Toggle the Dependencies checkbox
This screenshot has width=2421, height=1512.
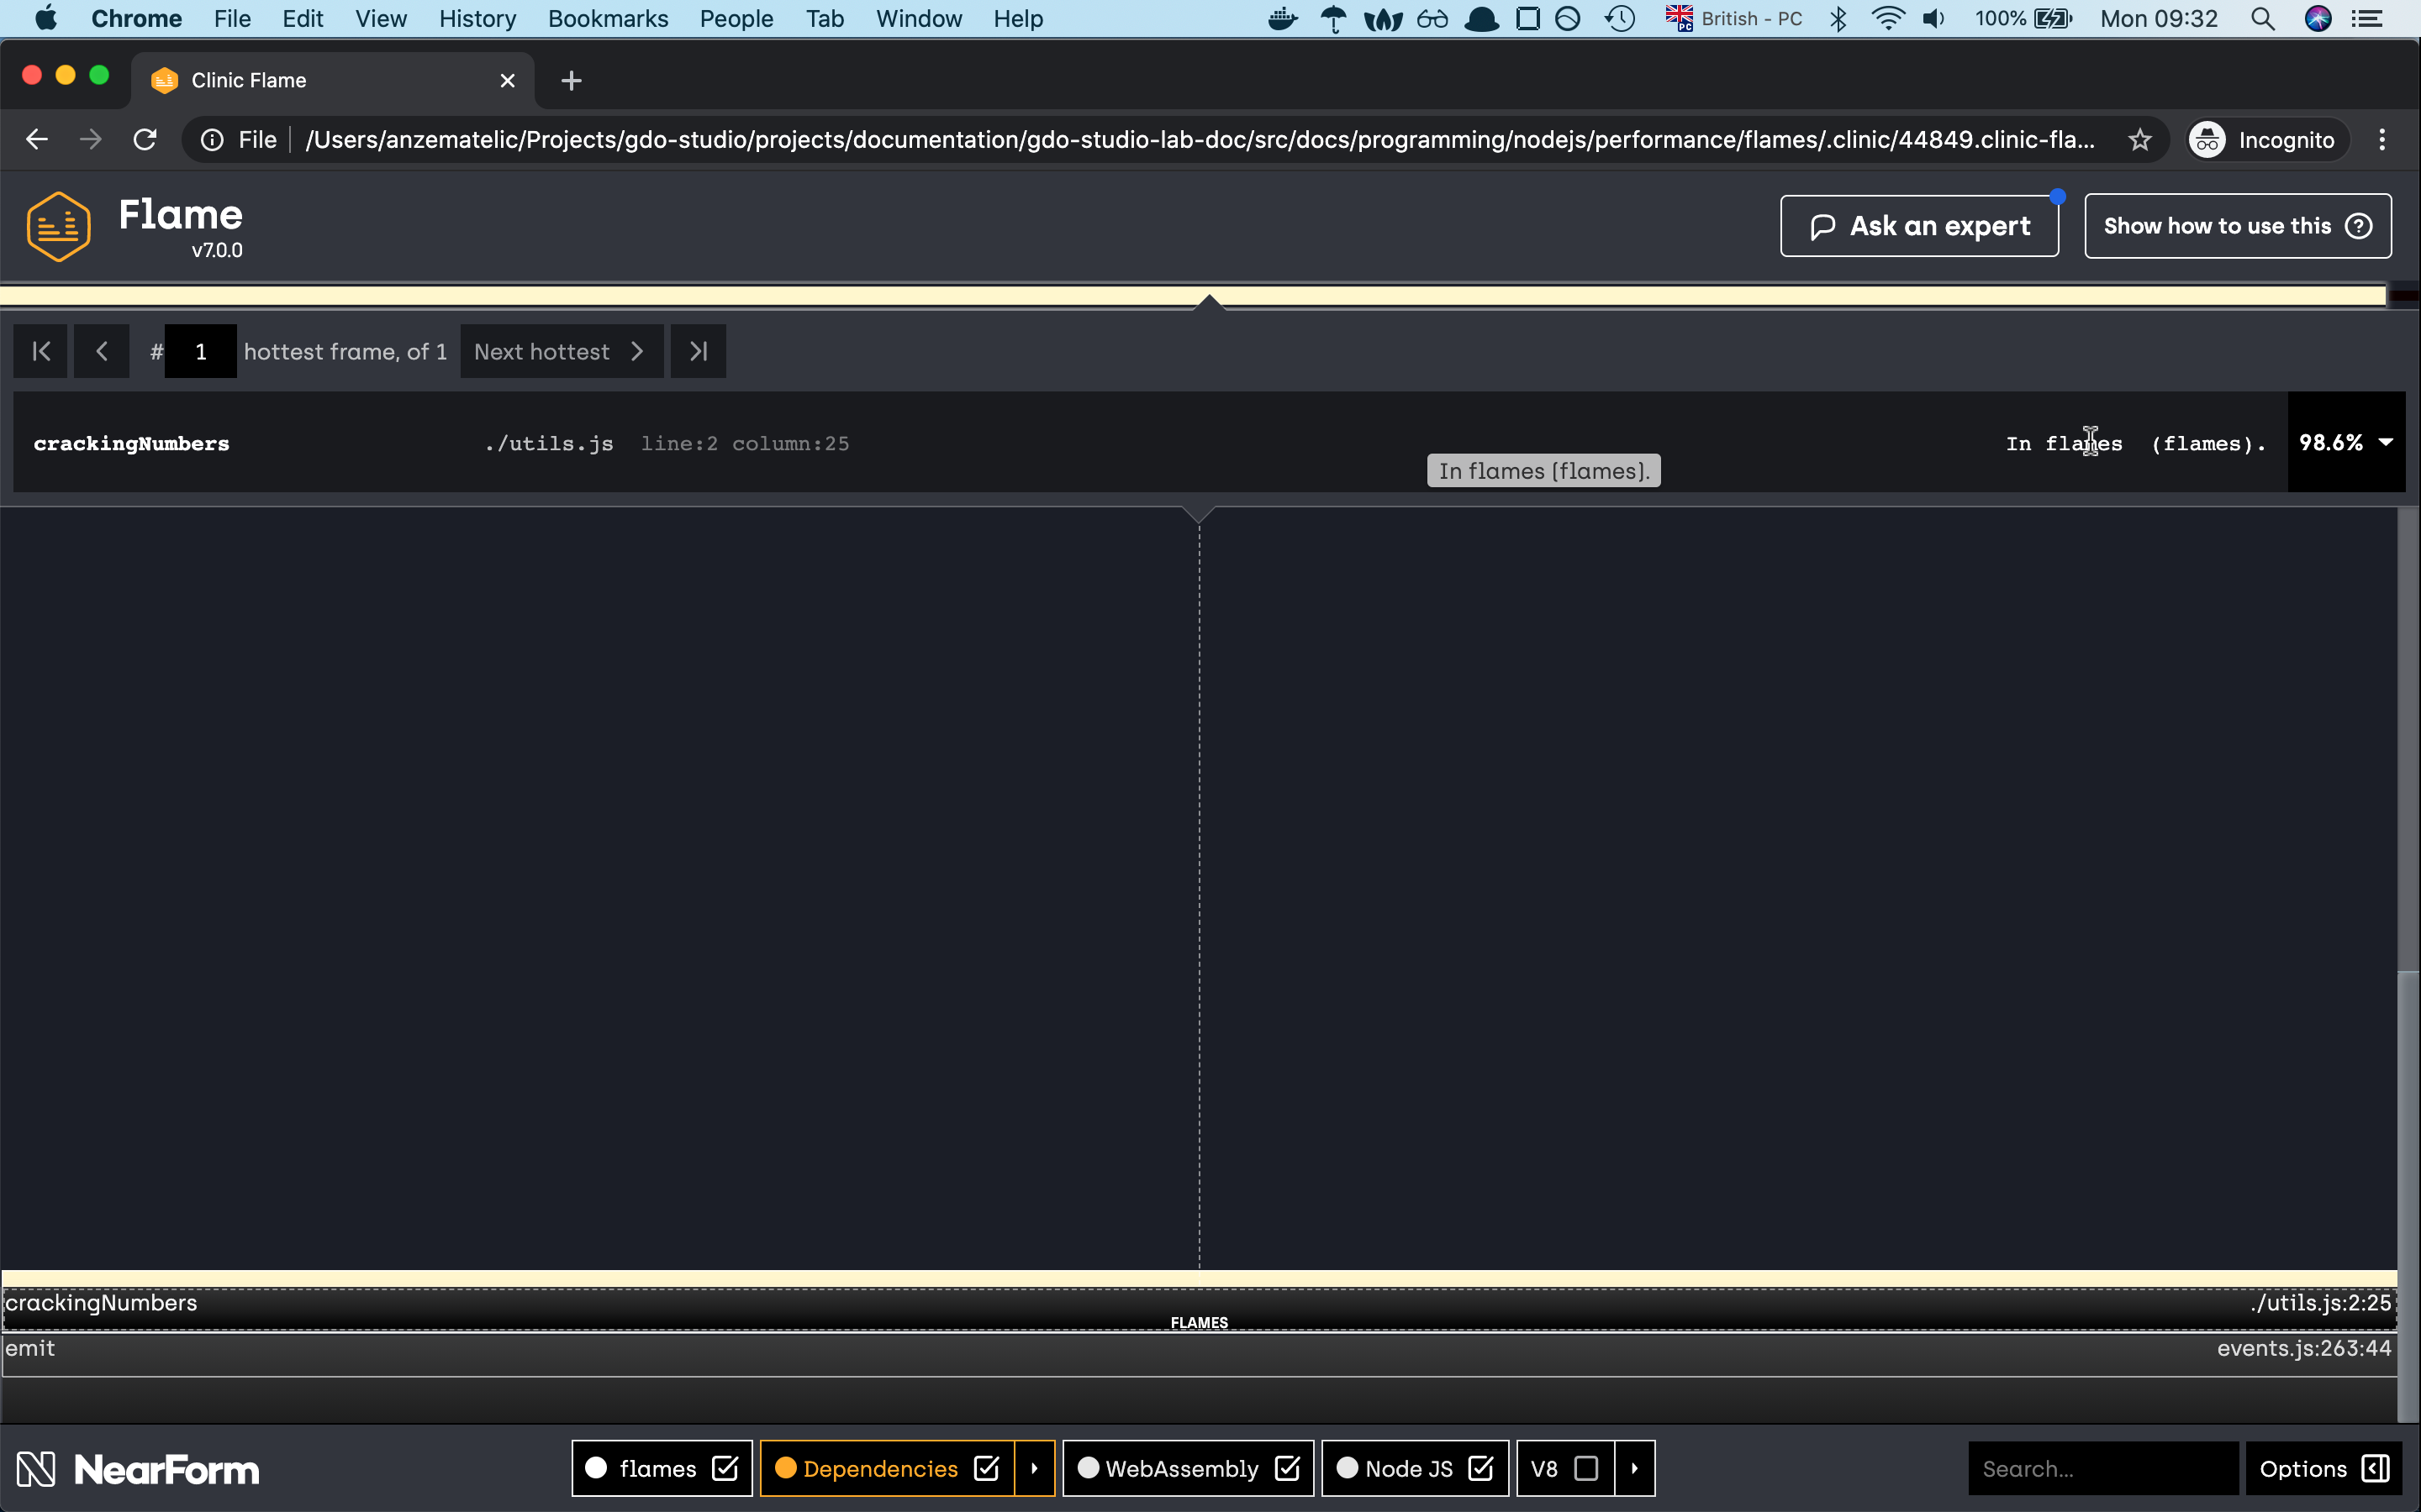click(x=986, y=1468)
